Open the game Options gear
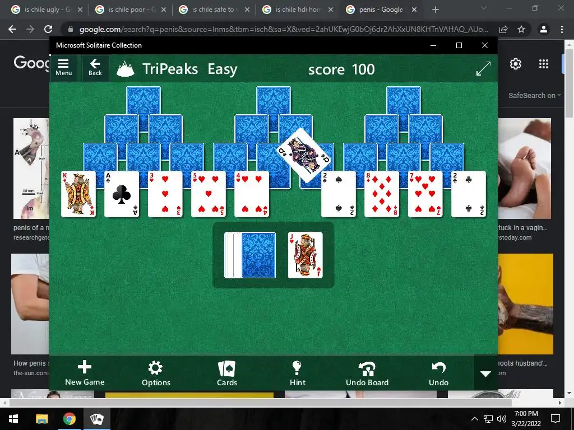This screenshot has height=430, width=574. [156, 373]
